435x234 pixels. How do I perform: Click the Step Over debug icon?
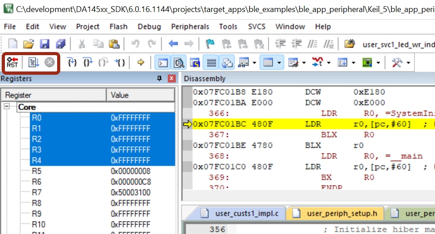click(88, 63)
